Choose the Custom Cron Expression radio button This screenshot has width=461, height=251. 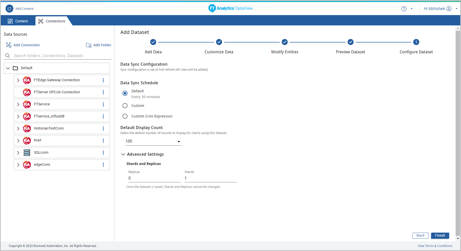coord(125,116)
